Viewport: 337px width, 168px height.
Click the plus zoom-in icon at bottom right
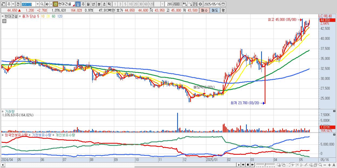pyautogui.click(x=329, y=165)
